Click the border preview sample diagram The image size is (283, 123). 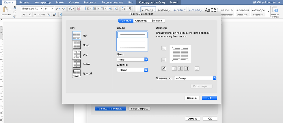[x=180, y=54]
